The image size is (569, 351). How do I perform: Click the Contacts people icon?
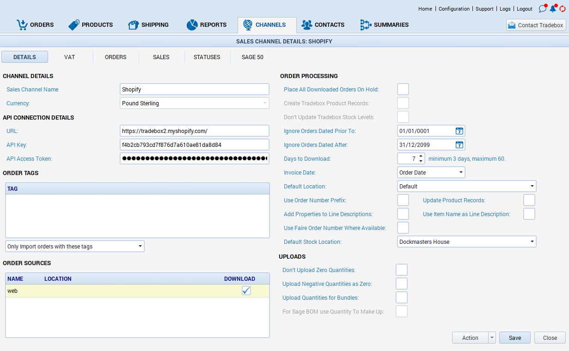(306, 25)
